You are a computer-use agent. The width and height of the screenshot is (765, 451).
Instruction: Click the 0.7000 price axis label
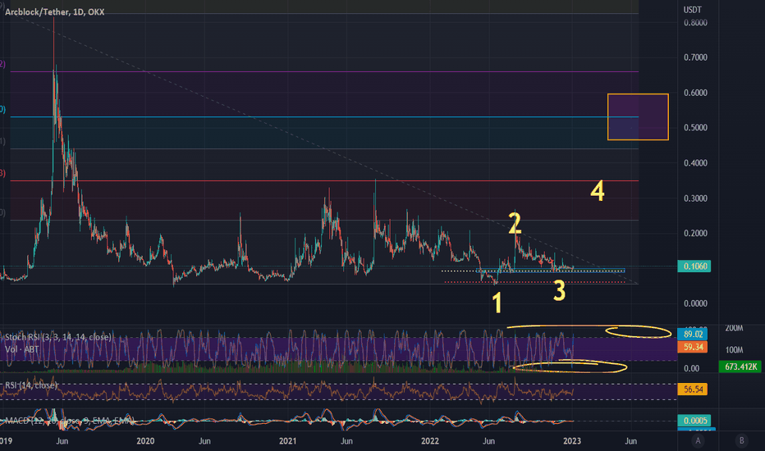pyautogui.click(x=695, y=57)
